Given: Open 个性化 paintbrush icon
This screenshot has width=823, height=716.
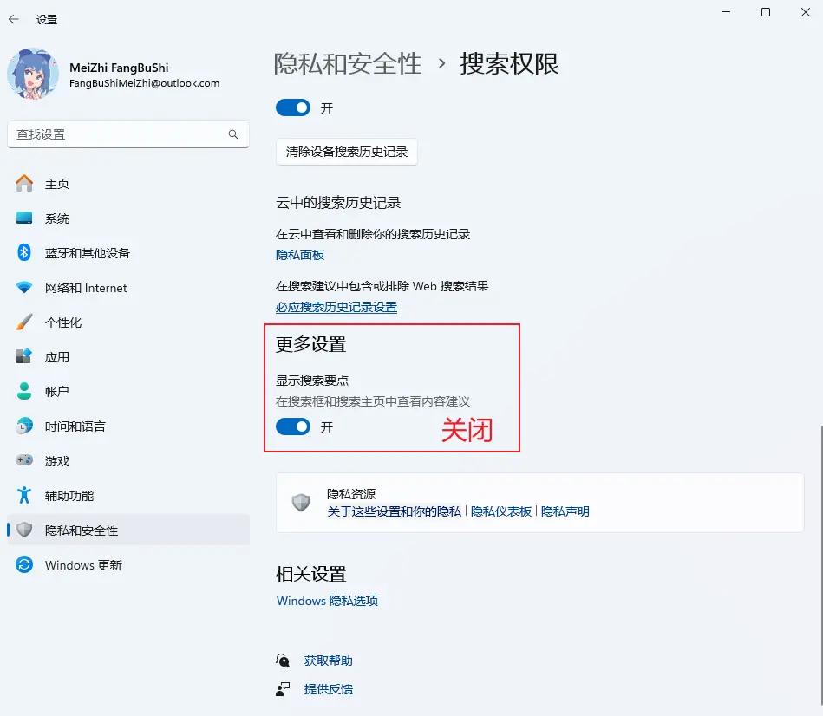Looking at the screenshot, I should tap(24, 322).
